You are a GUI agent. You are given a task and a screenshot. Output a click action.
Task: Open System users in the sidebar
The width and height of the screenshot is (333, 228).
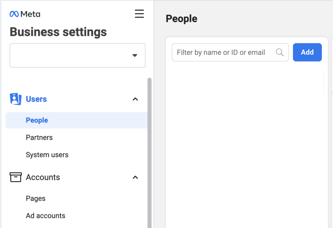[47, 155]
